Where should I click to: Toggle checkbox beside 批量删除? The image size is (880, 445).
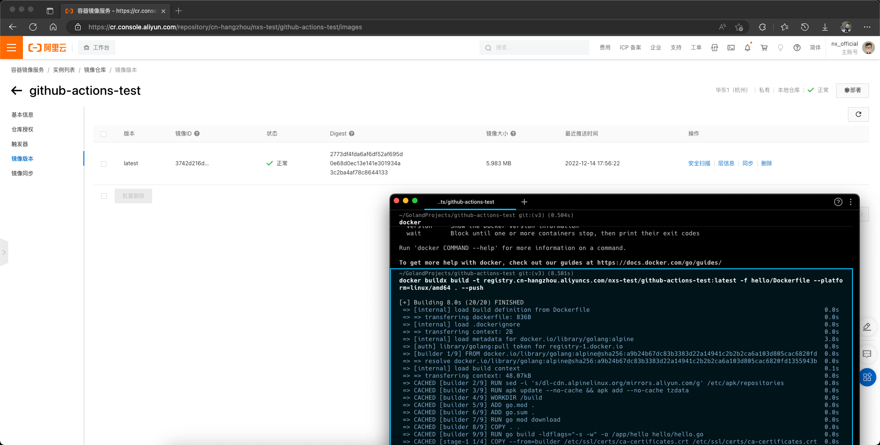(104, 196)
